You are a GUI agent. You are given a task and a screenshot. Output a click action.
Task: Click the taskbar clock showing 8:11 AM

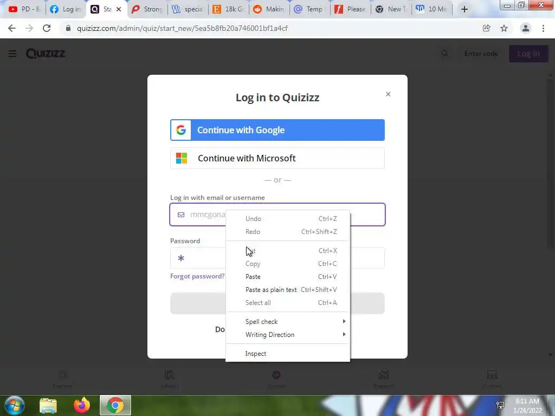(527, 406)
